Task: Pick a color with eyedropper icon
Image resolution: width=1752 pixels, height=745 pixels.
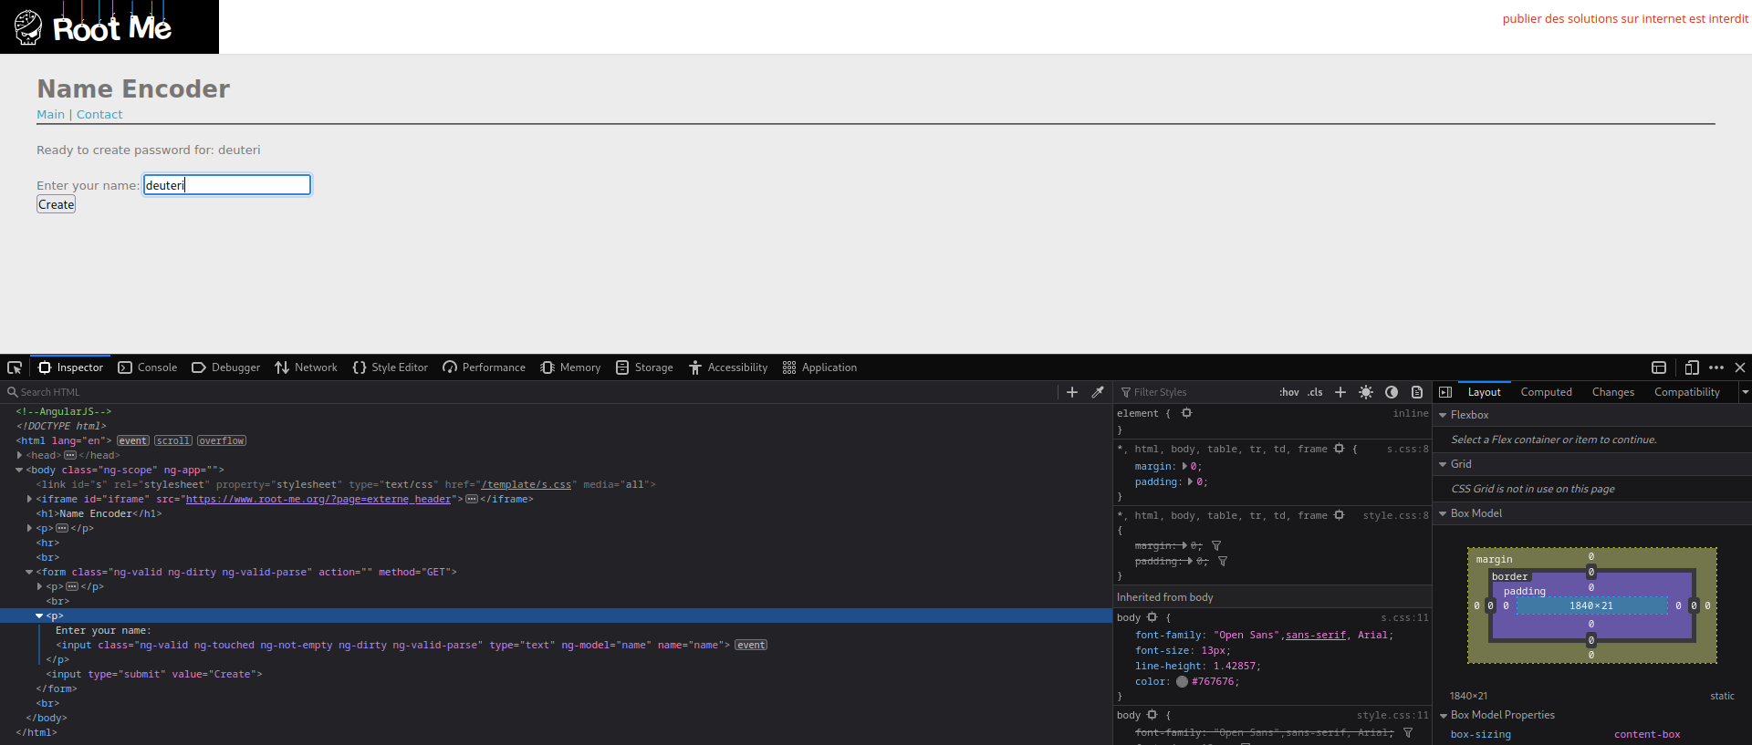Action: tap(1098, 392)
